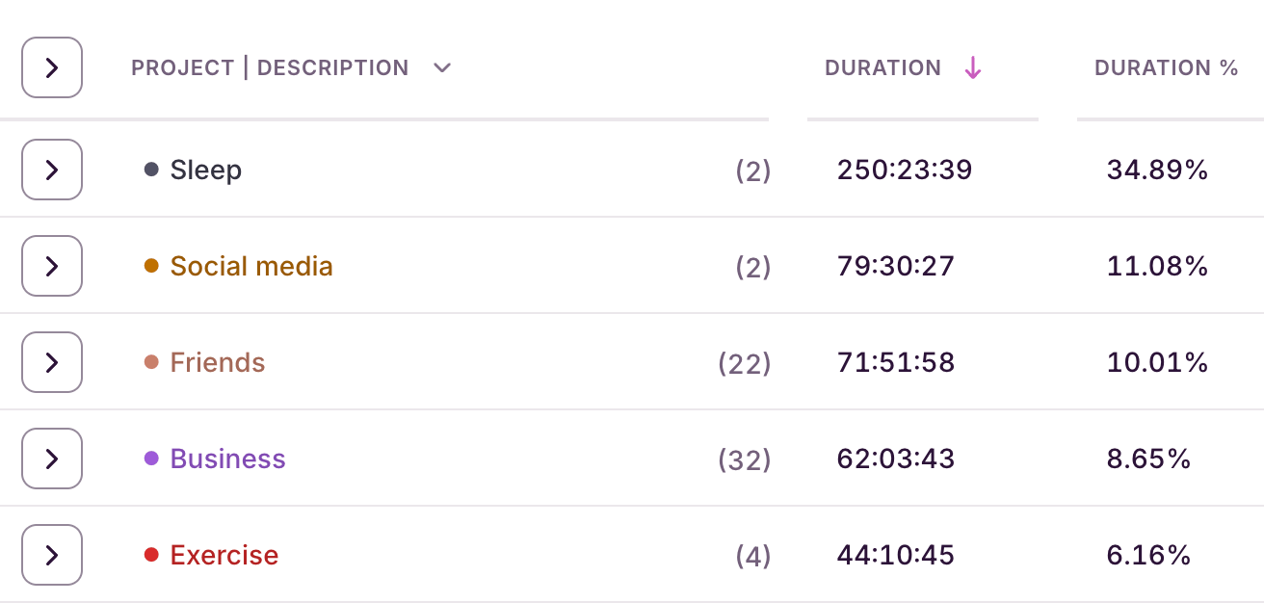
Task: Open the Social media project link
Action: tap(251, 266)
